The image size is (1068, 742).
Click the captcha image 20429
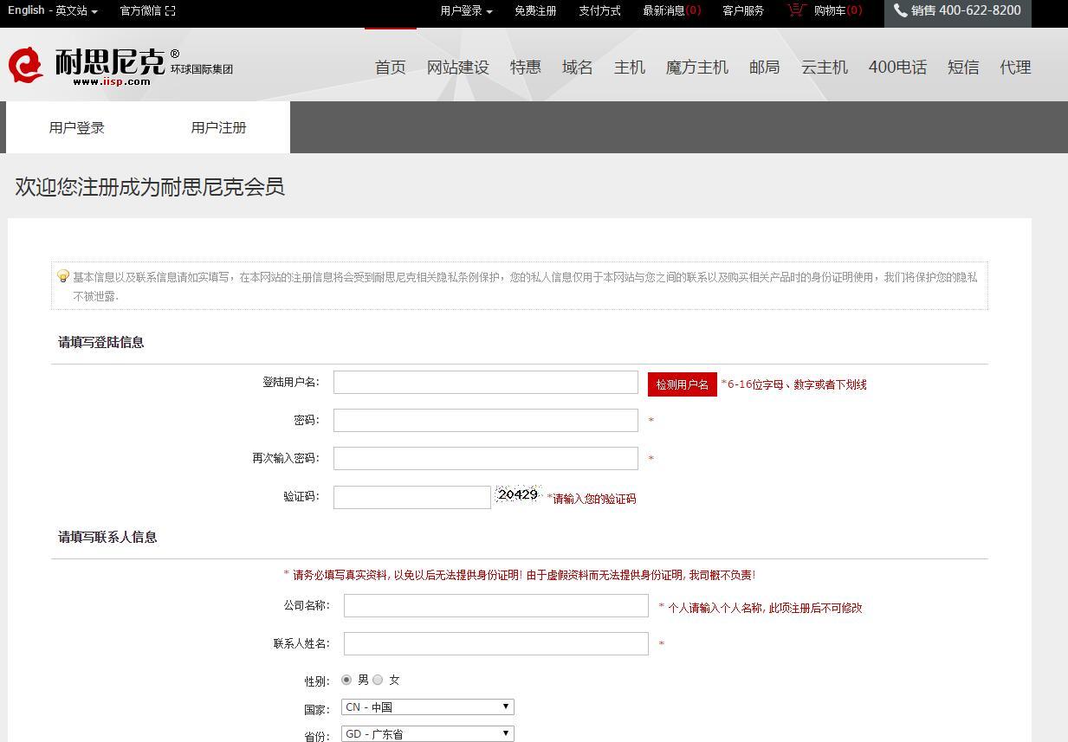click(518, 494)
